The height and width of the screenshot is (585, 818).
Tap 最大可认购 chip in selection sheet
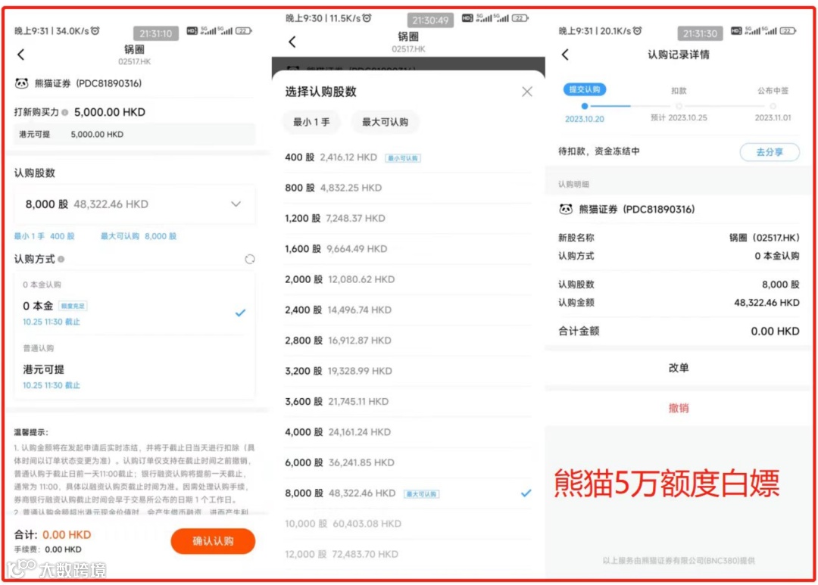(x=385, y=122)
